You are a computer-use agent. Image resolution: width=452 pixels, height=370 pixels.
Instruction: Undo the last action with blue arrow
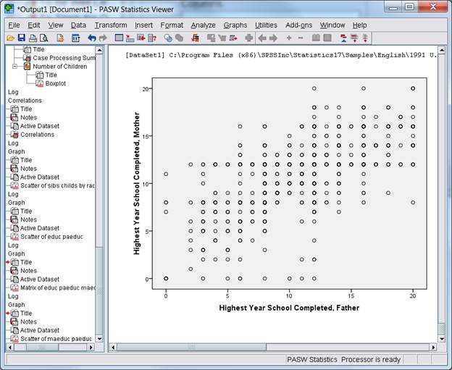(x=92, y=38)
